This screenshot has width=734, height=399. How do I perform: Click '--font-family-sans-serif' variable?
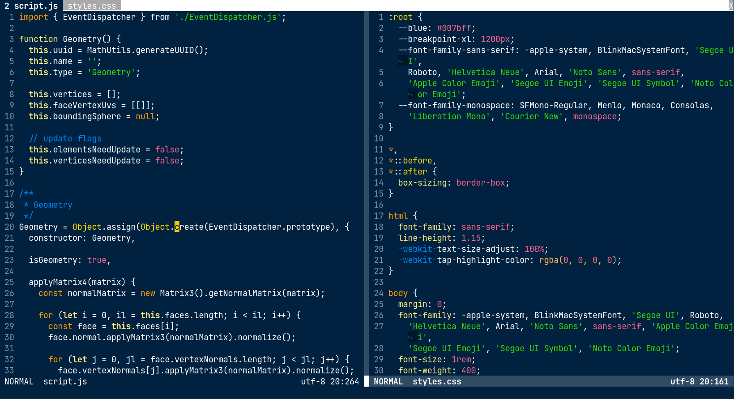456,50
